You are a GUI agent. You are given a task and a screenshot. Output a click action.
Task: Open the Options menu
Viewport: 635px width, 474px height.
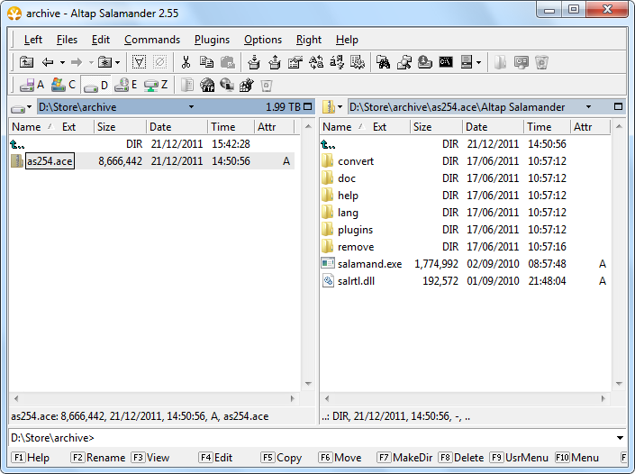pyautogui.click(x=263, y=40)
